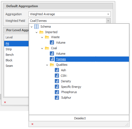Image resolution: width=132 pixels, height=129 pixels.
Task: Click the Imported folder icon
Action: [x=41, y=32]
